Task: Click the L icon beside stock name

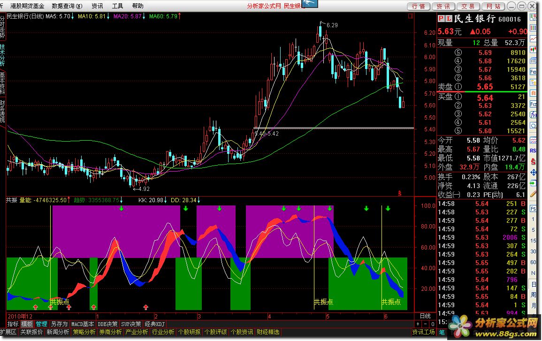Action: point(448,19)
